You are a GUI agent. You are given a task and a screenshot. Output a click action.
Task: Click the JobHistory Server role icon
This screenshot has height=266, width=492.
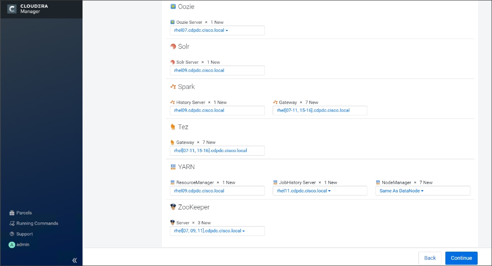pyautogui.click(x=275, y=182)
